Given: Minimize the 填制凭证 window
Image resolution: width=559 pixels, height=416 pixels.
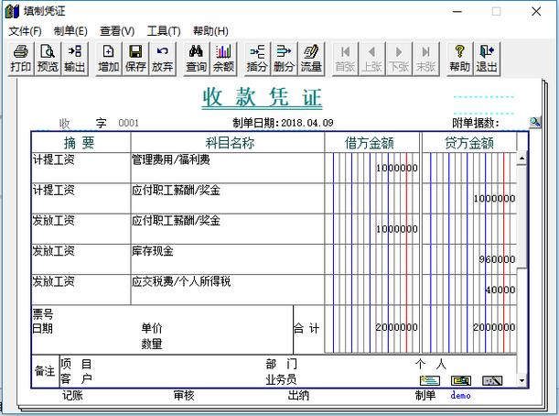Looking at the screenshot, I should [457, 11].
